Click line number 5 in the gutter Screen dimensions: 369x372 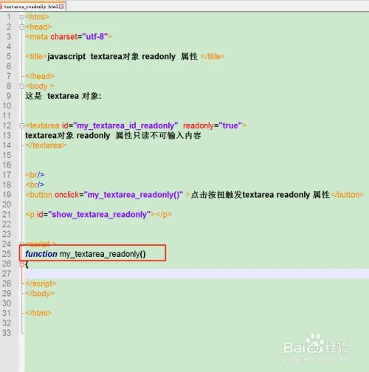coord(9,56)
